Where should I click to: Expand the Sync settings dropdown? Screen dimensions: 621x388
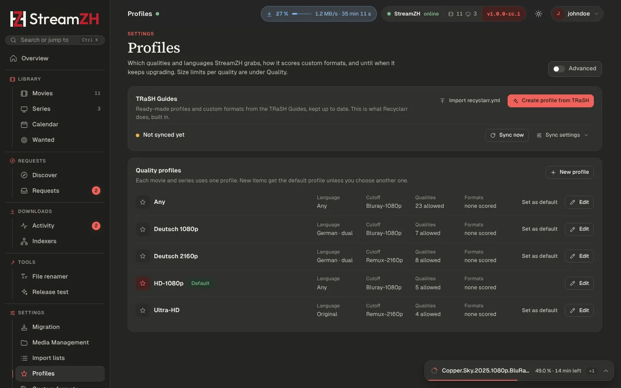coord(562,135)
